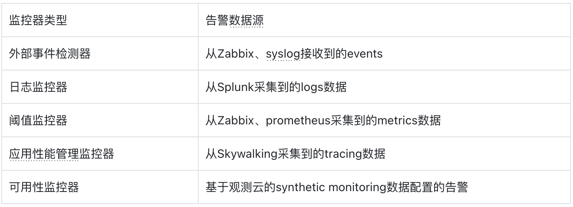Image resolution: width=573 pixels, height=207 pixels.
Task: Click the underlined 数据源 text
Action: pos(247,21)
